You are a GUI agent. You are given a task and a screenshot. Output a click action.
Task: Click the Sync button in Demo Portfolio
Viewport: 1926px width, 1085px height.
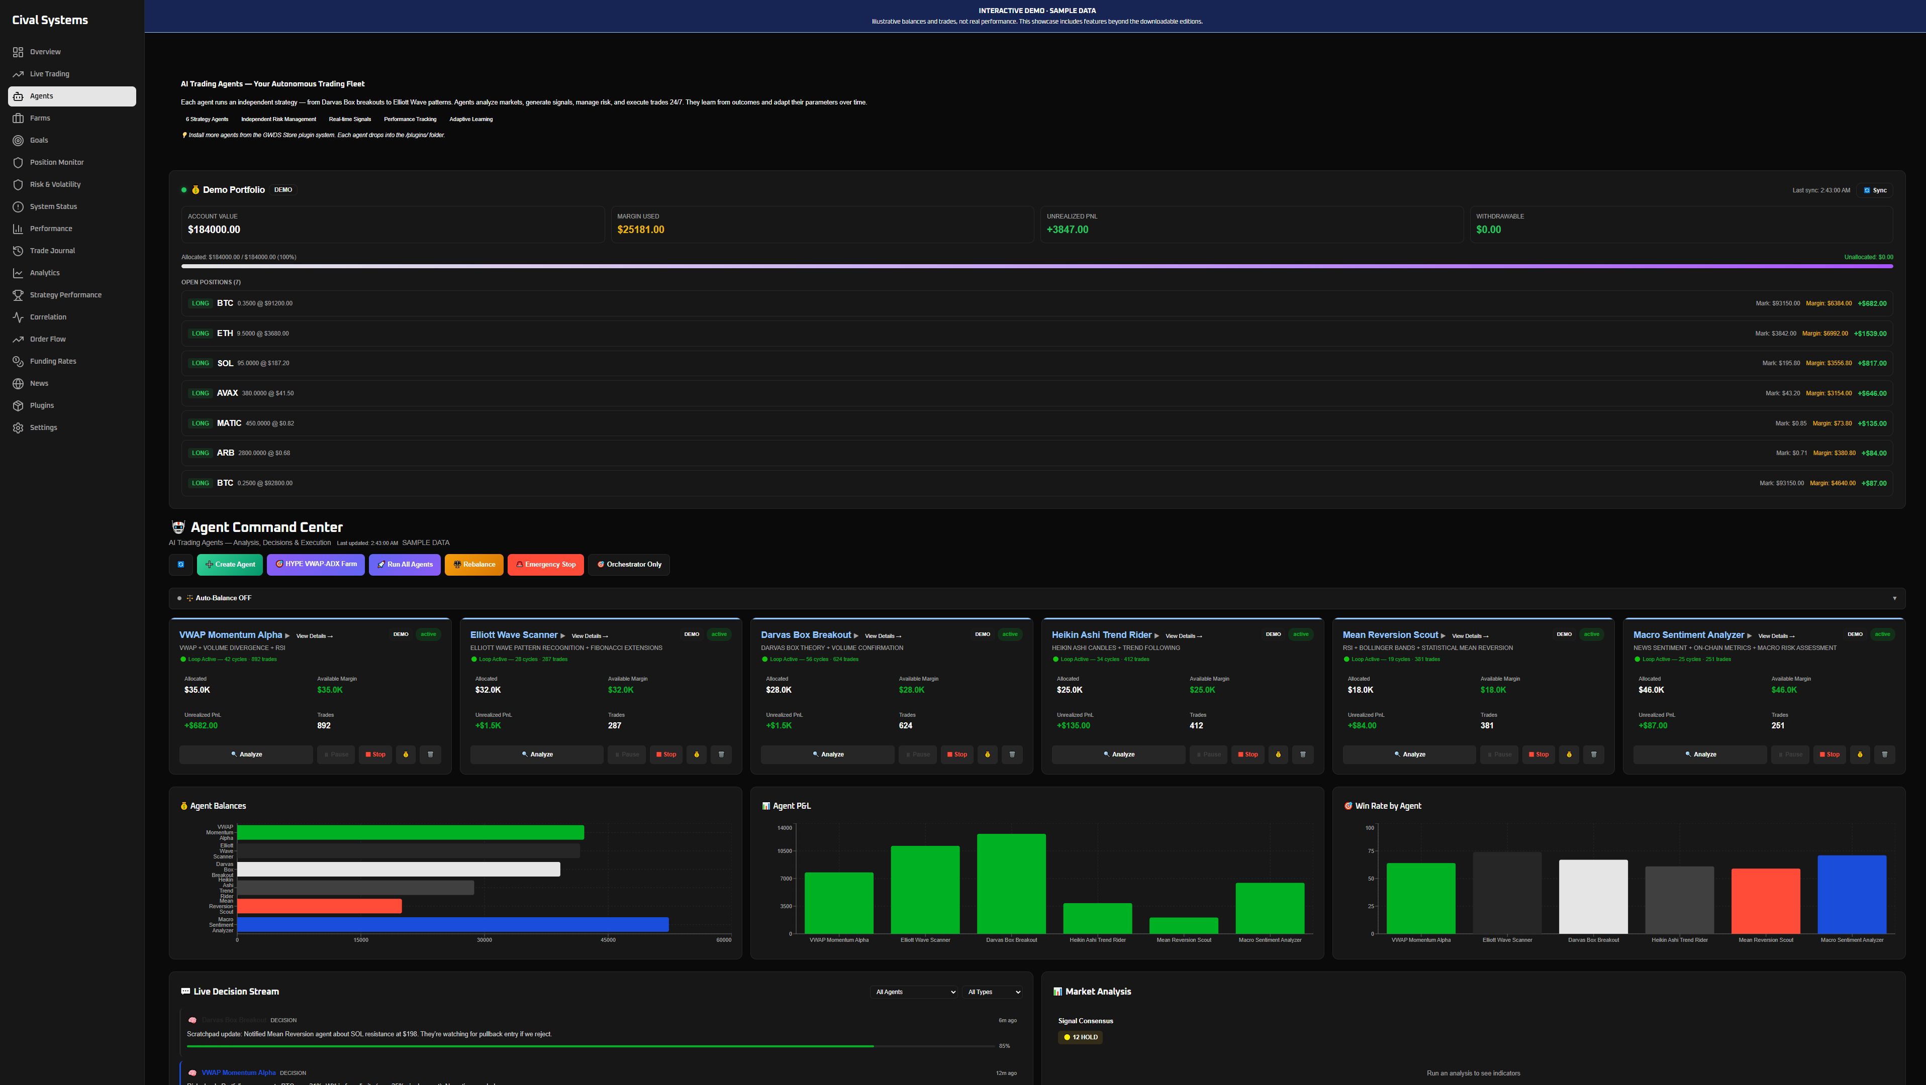[1875, 190]
